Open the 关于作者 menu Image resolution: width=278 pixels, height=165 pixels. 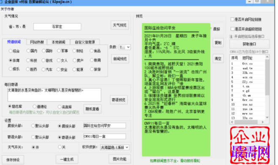tap(7, 9)
